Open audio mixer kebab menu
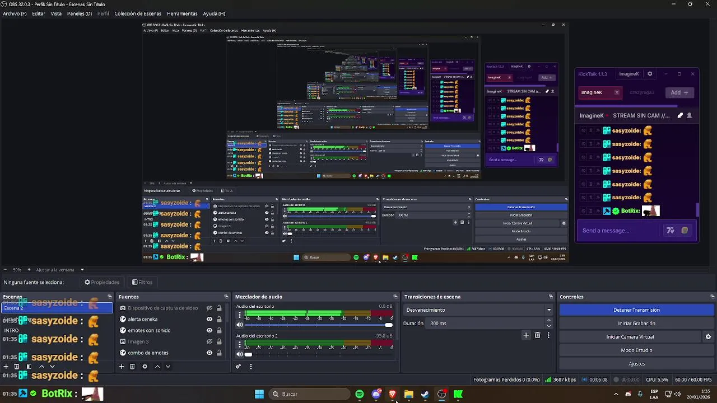 click(250, 367)
